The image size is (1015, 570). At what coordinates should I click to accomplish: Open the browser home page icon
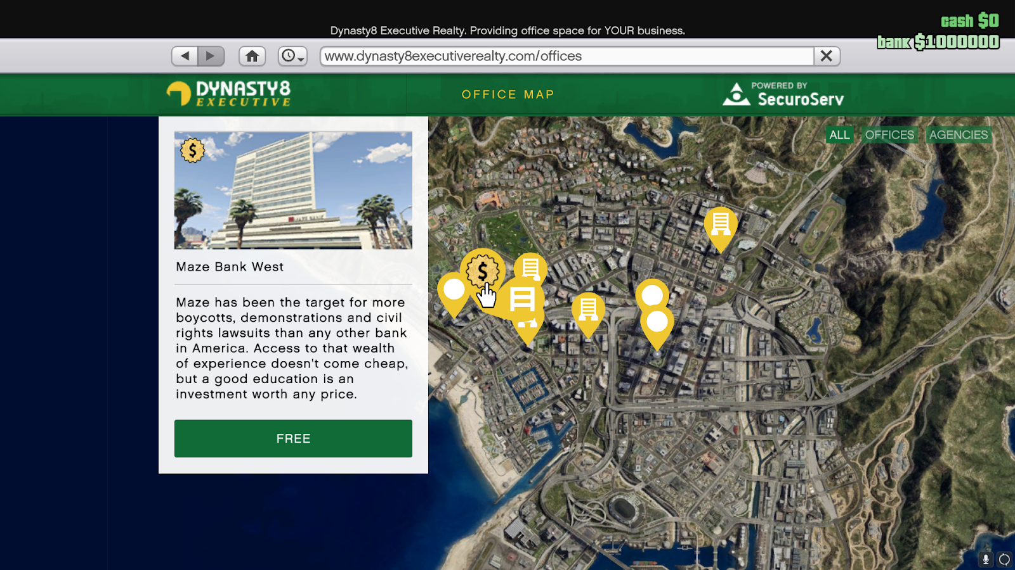(252, 56)
